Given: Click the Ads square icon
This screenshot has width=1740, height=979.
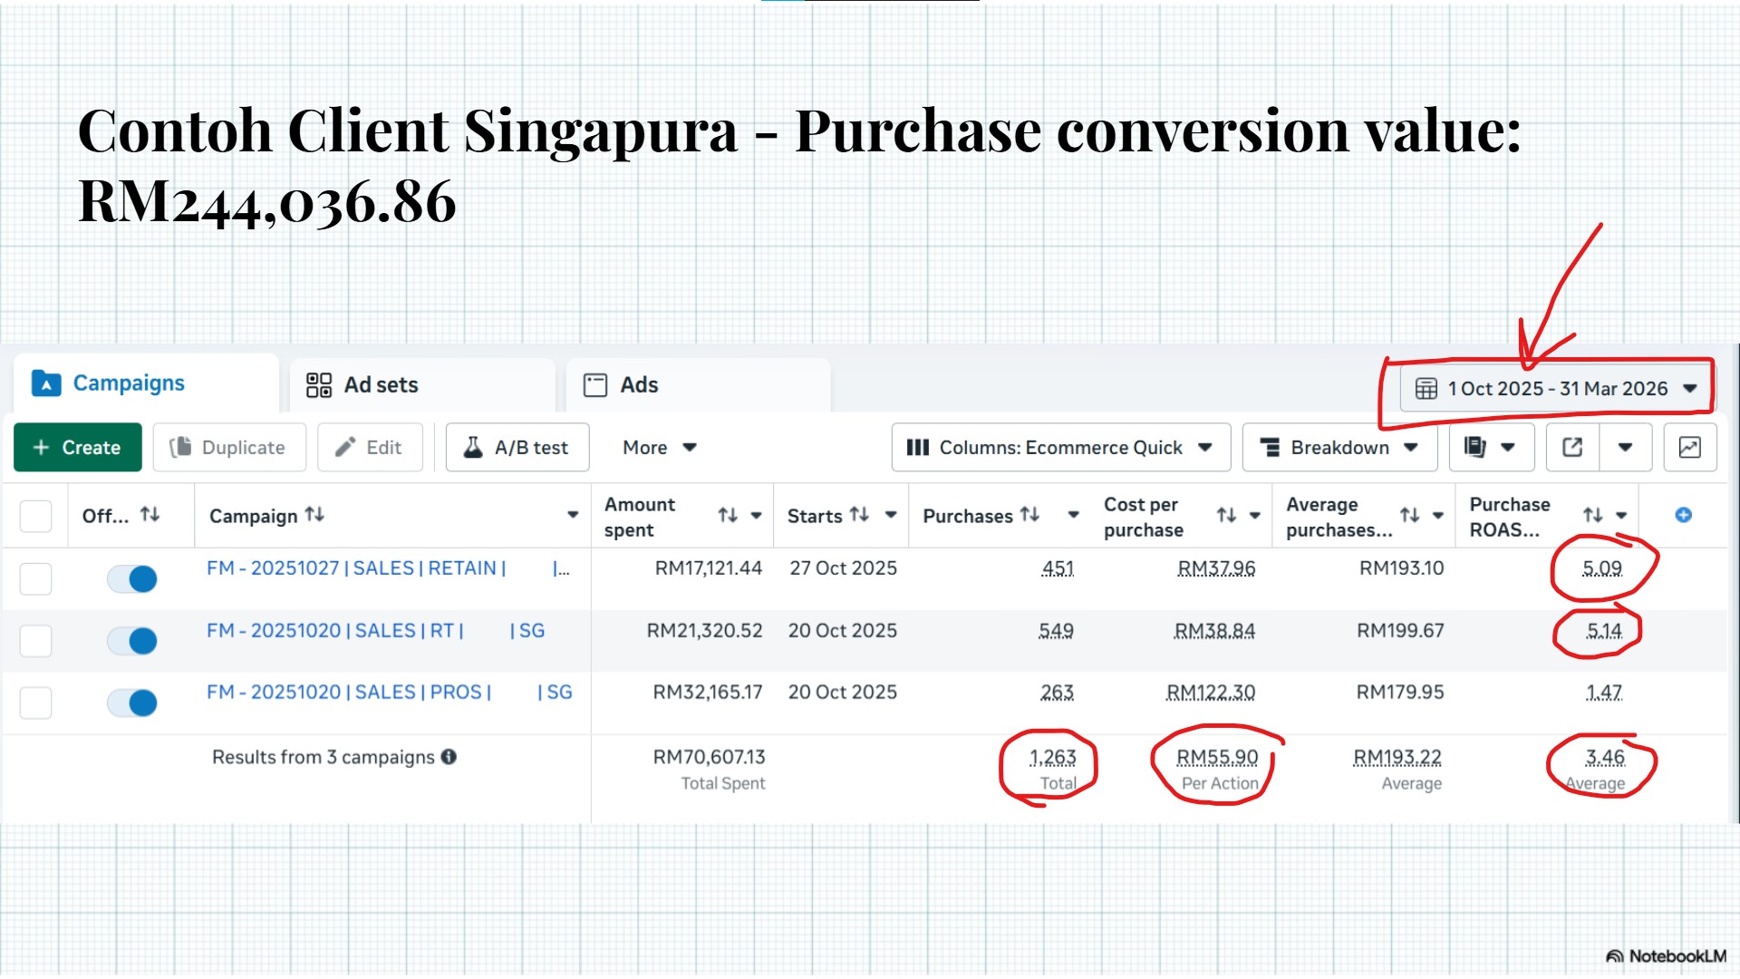Looking at the screenshot, I should [x=595, y=385].
